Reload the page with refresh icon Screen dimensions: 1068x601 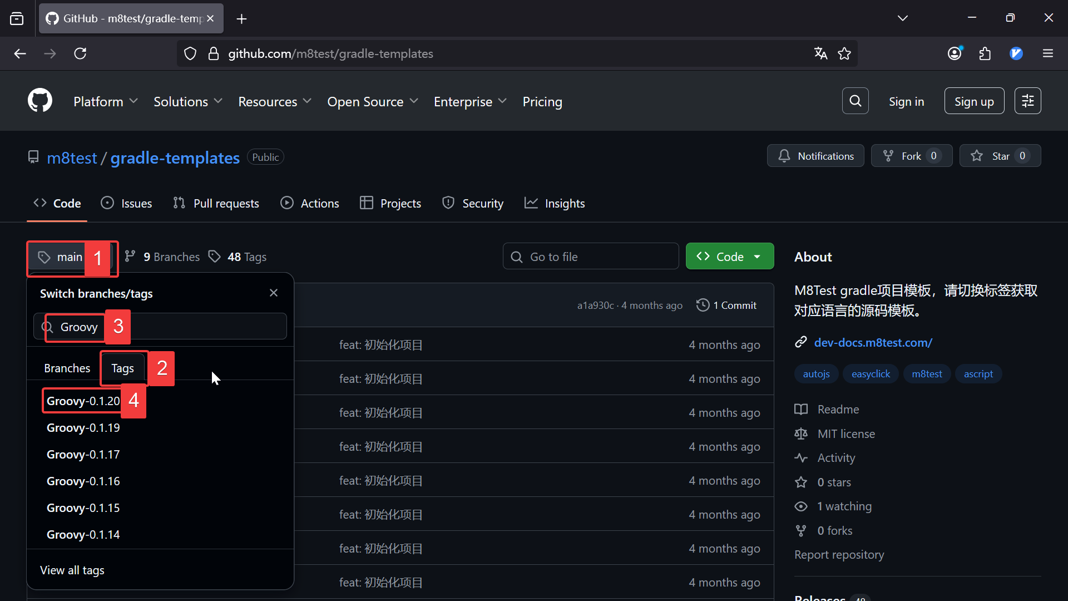tap(80, 53)
